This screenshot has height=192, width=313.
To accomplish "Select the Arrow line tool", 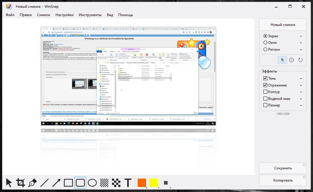I will 56,183.
